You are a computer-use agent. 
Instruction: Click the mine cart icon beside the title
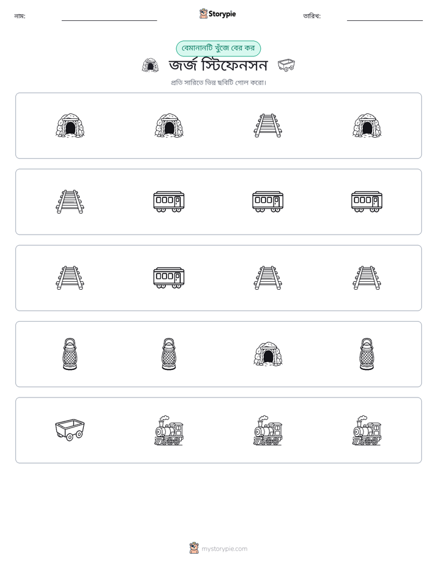(x=286, y=65)
